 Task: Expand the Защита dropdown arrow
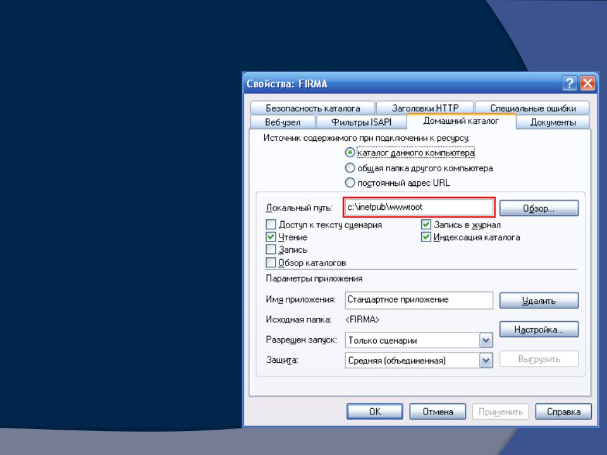[486, 361]
